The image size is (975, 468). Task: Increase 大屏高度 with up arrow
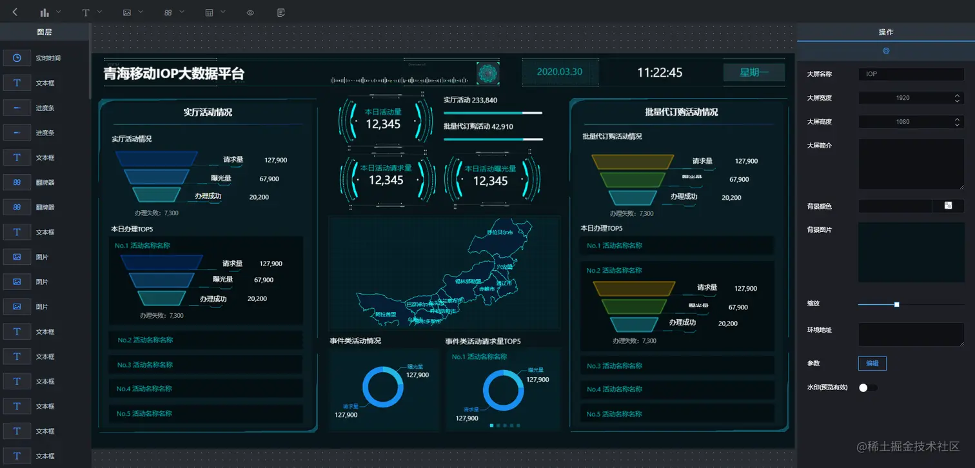pos(957,119)
